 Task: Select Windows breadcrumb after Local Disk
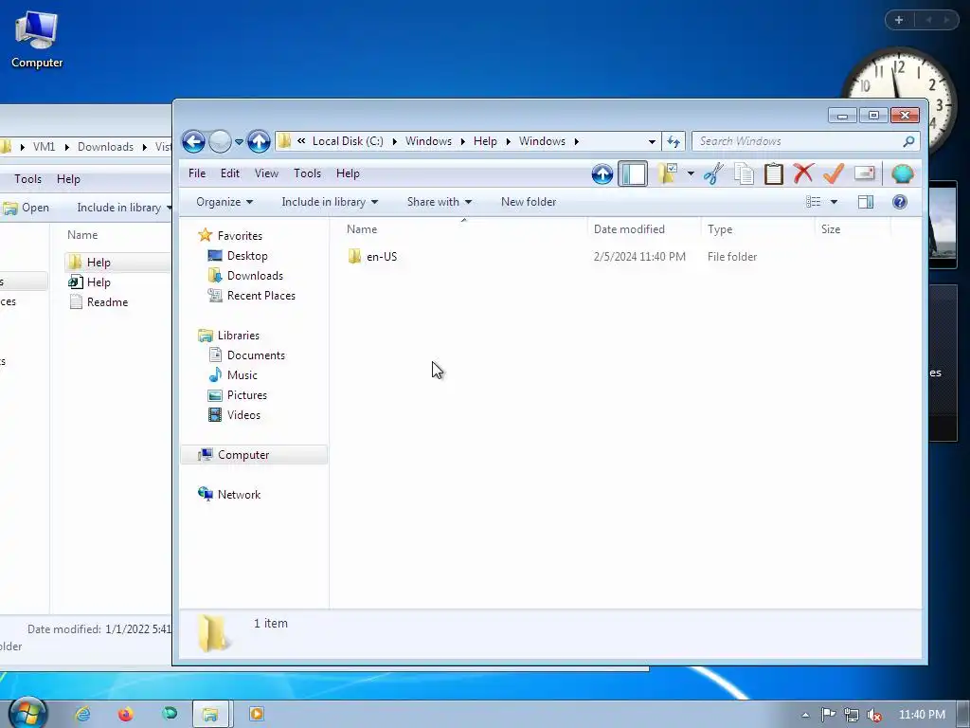pyautogui.click(x=429, y=141)
